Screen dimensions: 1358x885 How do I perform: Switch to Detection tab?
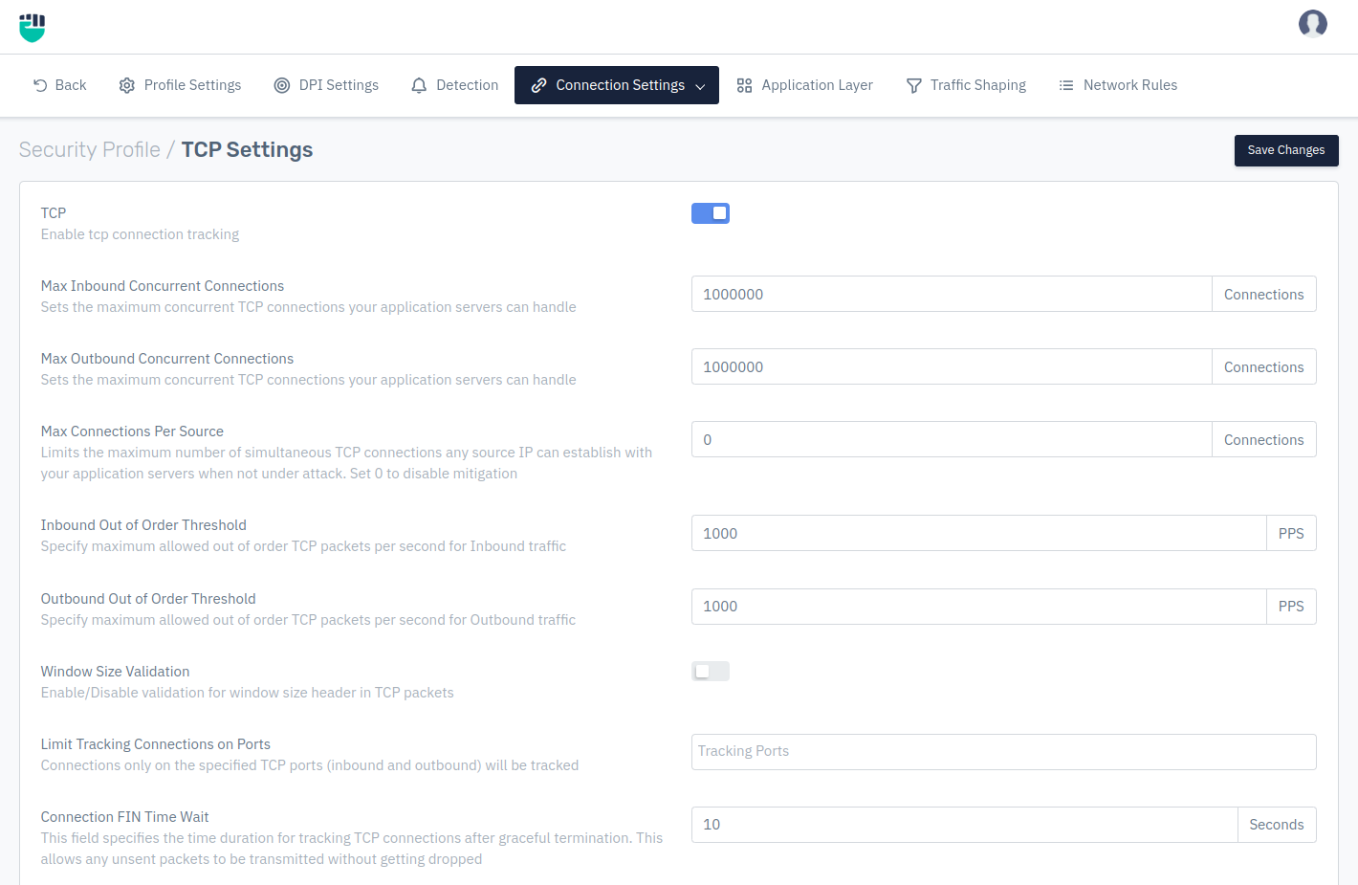coord(454,85)
